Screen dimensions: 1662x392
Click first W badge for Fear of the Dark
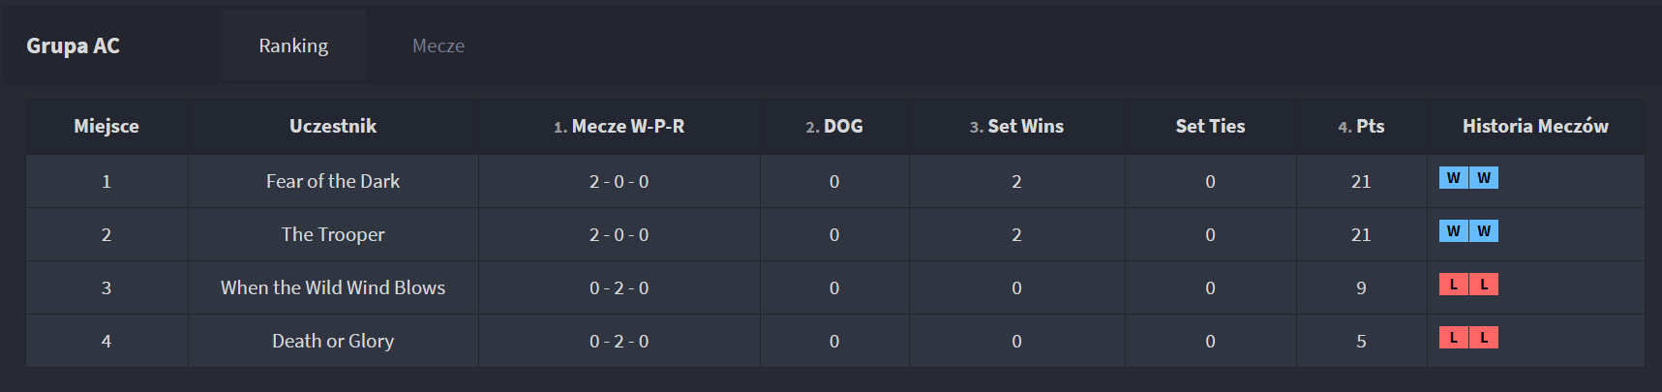pos(1453,178)
